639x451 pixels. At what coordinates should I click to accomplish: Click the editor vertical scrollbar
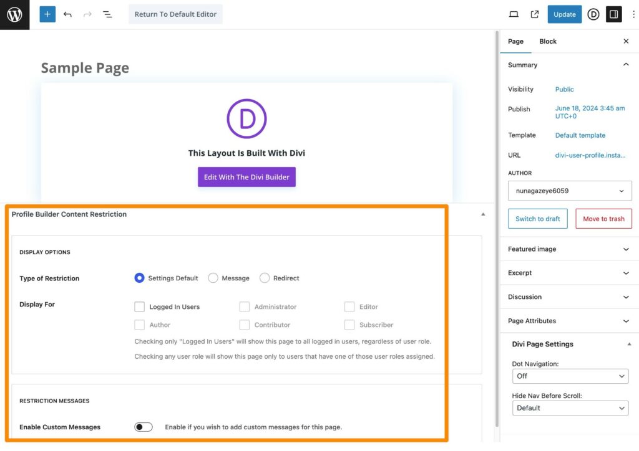point(497,229)
